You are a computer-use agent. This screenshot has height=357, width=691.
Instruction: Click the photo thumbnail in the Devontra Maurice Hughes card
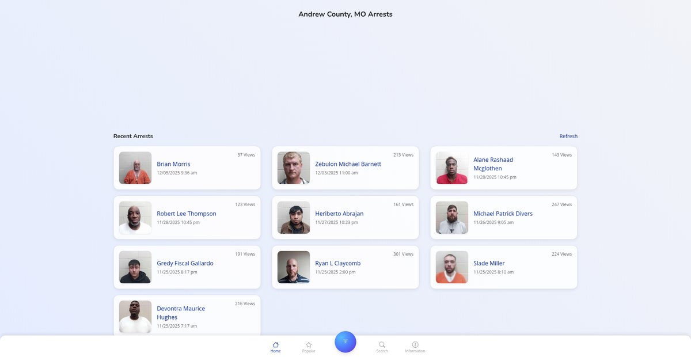pyautogui.click(x=135, y=317)
